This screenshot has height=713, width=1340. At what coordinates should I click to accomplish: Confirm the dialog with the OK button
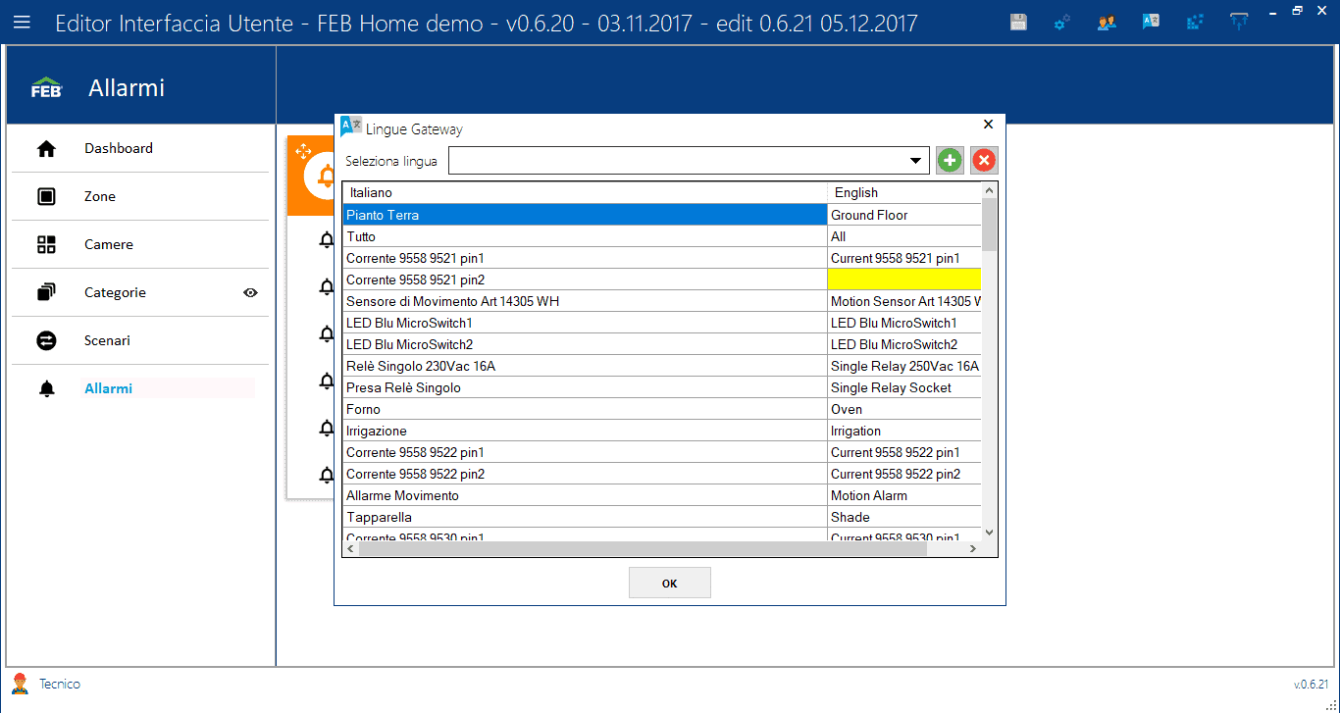click(x=669, y=583)
